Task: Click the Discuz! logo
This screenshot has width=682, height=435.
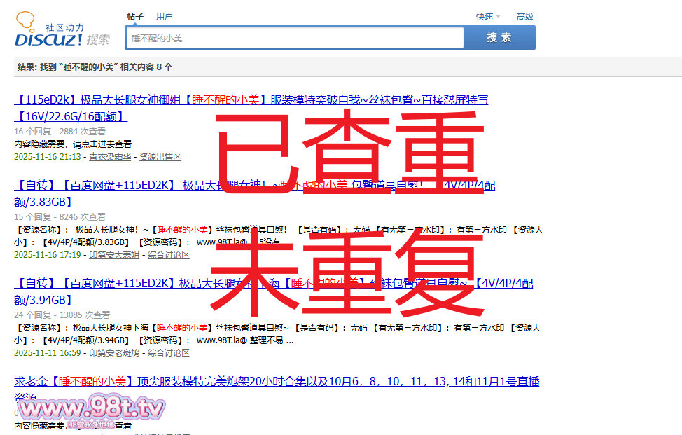Action: (62, 32)
